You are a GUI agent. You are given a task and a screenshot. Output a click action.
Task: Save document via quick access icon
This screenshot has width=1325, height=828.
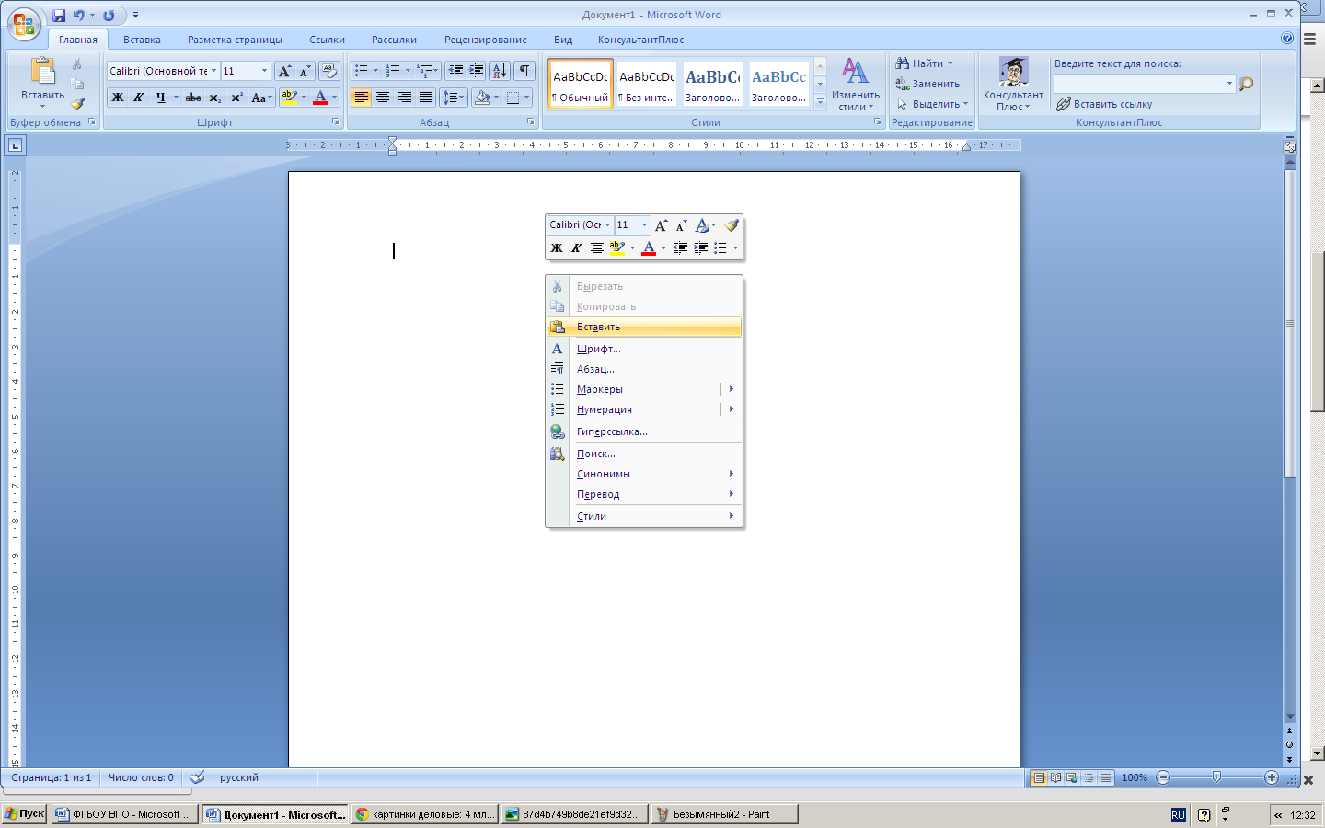click(59, 16)
